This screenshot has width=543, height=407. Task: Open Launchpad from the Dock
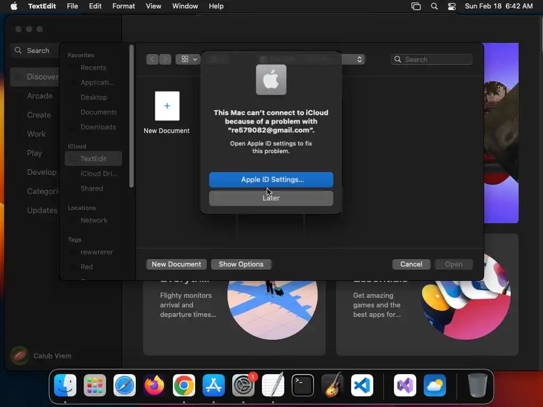click(94, 385)
